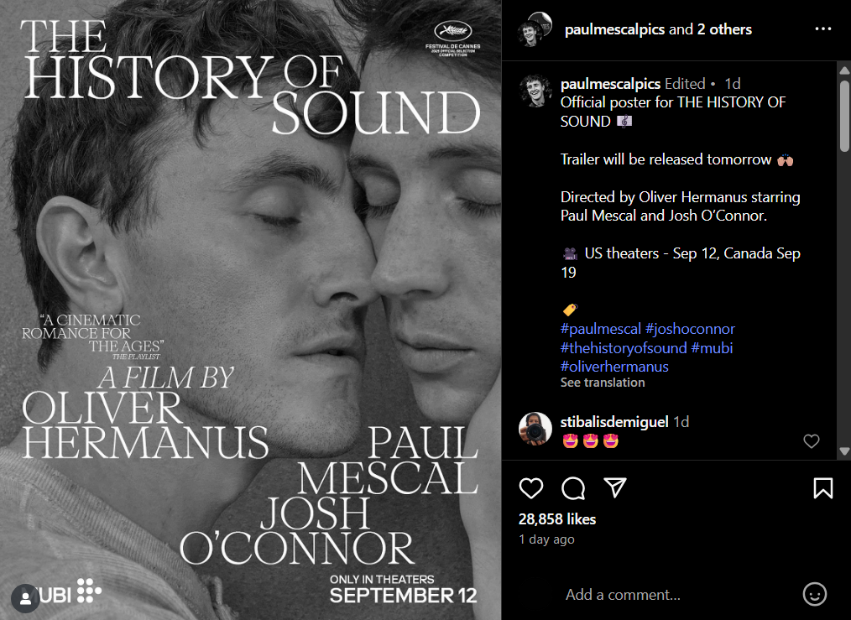Viewport: 851px width, 620px height.
Task: Share the post via paper plane icon
Action: [616, 488]
